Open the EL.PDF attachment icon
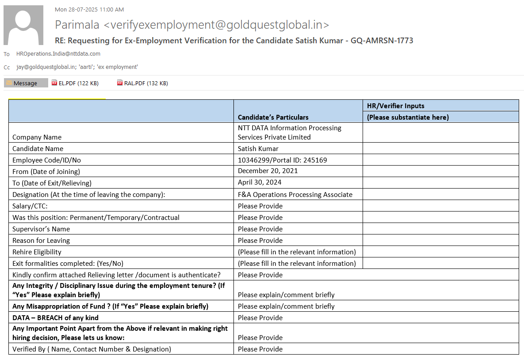524x359 pixels. (x=54, y=83)
